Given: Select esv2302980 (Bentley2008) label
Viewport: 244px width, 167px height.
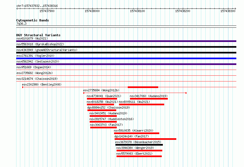Looking at the screenshot, I should (x=42, y=84).
